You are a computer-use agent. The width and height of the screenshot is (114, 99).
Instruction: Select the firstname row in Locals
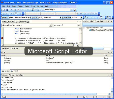tap(56, 58)
